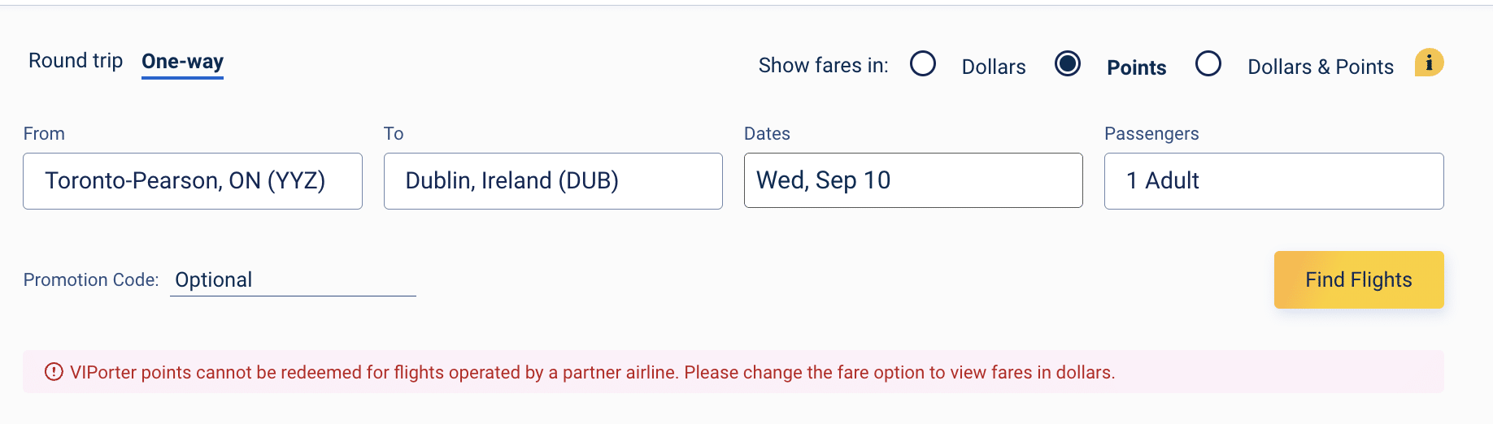Select the Dollars fare radio button
This screenshot has width=1493, height=424.
coord(923,64)
